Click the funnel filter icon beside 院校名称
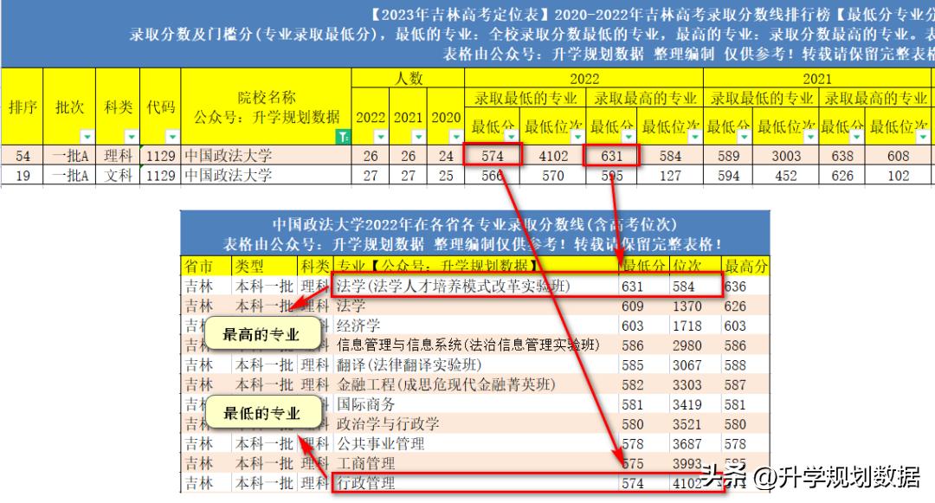Image resolution: width=935 pixels, height=503 pixels. coord(344,135)
